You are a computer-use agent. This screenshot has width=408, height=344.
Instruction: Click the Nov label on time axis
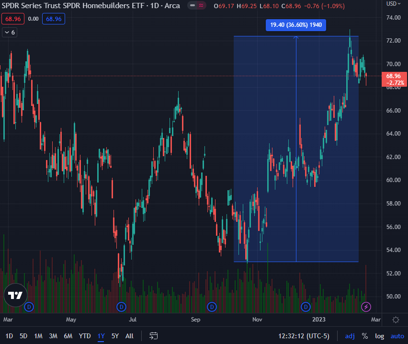click(x=257, y=320)
